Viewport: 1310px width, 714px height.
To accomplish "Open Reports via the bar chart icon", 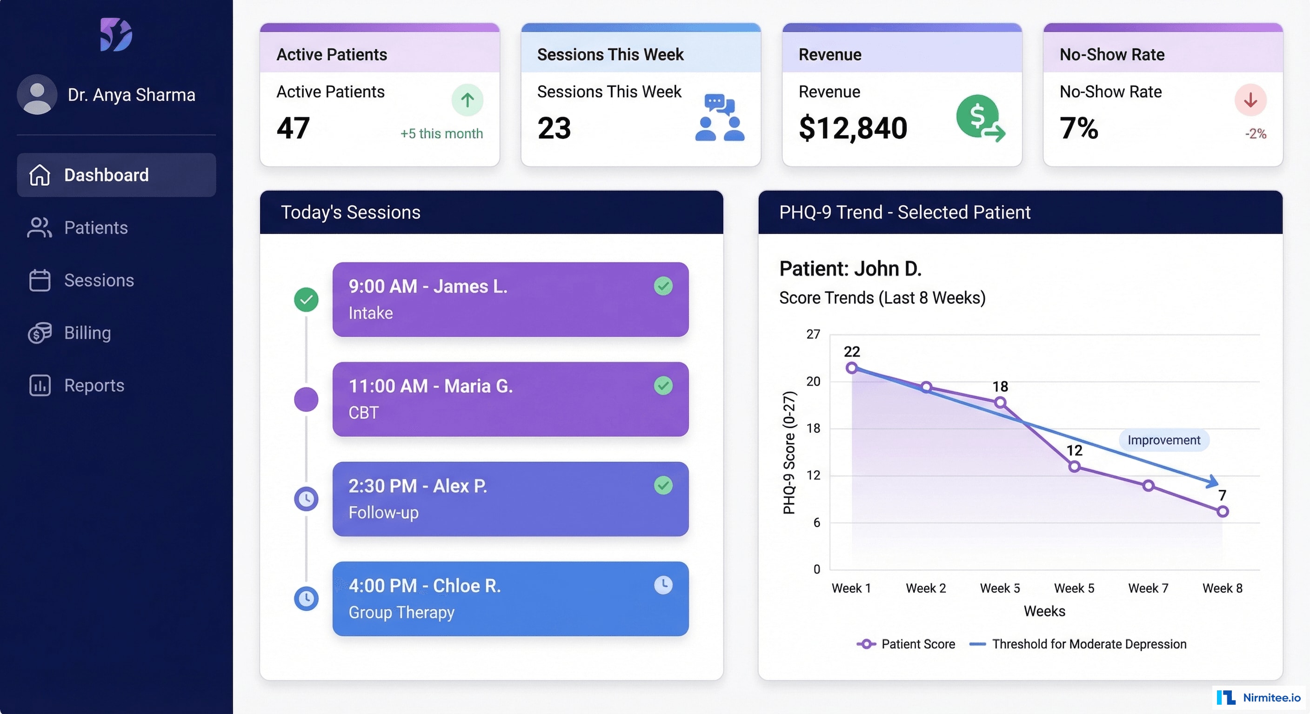I will point(40,385).
